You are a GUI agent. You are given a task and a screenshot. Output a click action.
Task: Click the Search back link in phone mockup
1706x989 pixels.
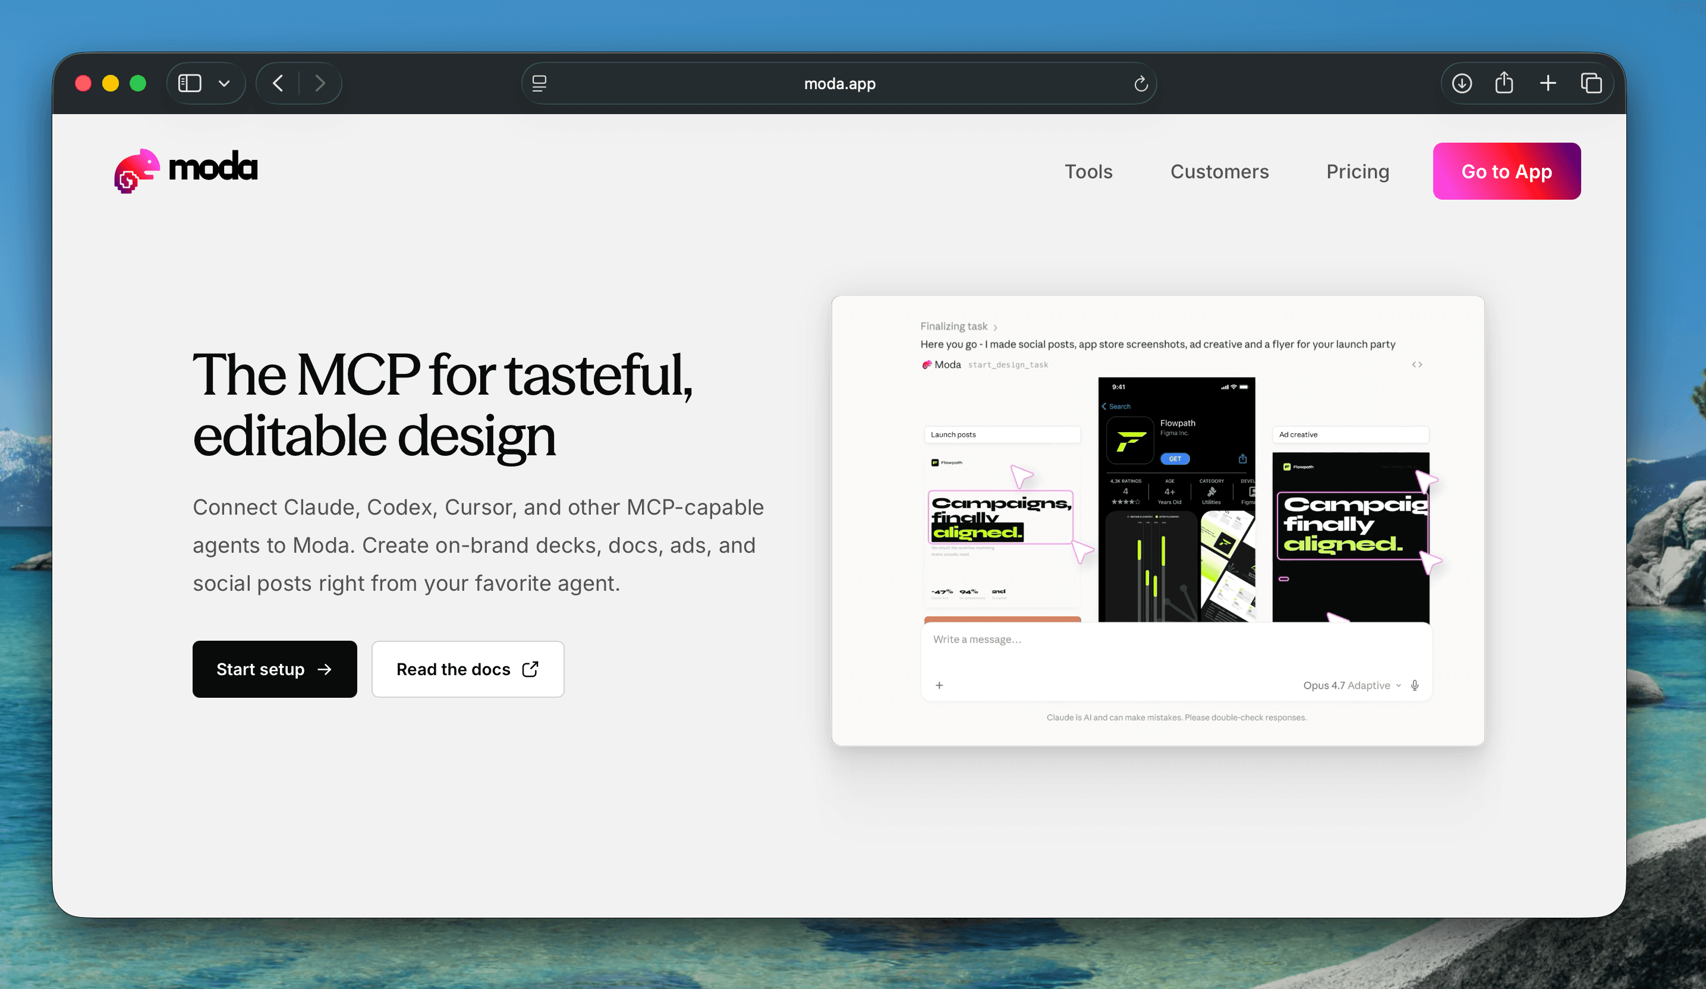click(1116, 407)
